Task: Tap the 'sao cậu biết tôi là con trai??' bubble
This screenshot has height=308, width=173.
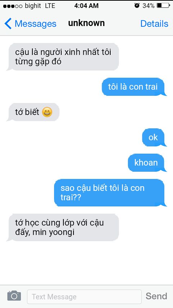Action: point(110,193)
